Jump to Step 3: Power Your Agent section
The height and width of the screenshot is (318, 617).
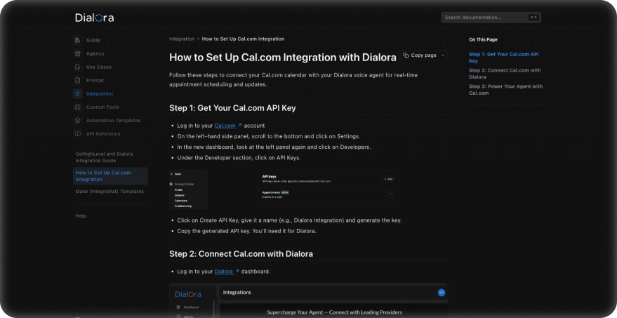[x=505, y=89]
